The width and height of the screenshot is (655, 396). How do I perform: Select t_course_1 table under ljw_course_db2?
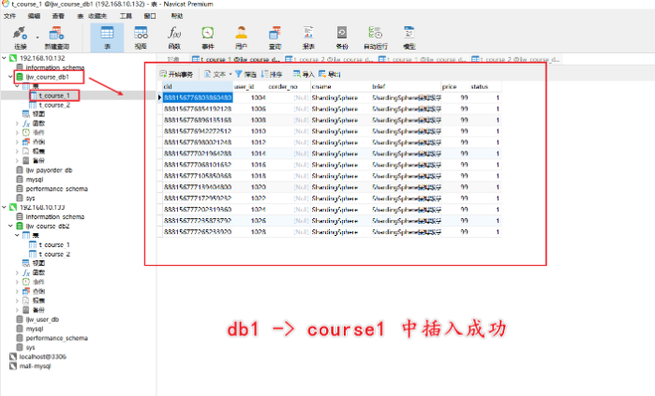point(54,245)
